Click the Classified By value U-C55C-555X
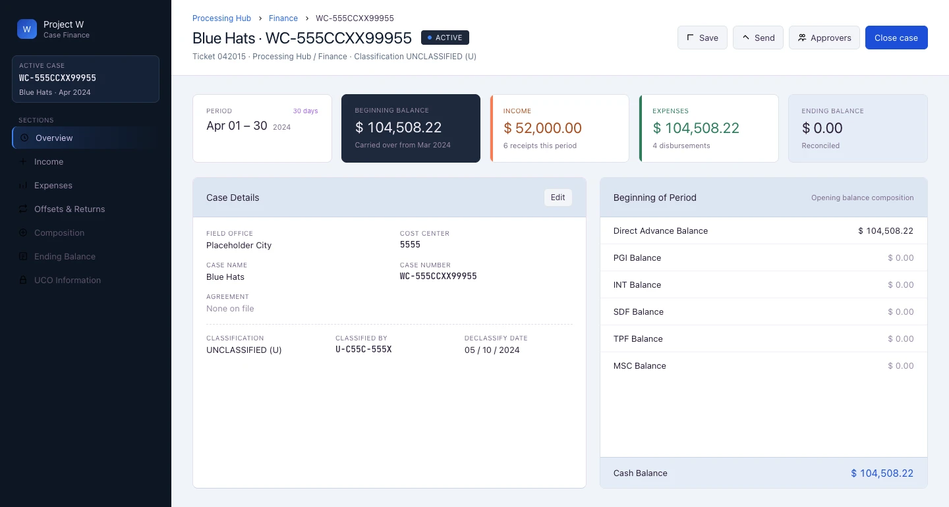Viewport: 949px width, 507px height. (364, 349)
